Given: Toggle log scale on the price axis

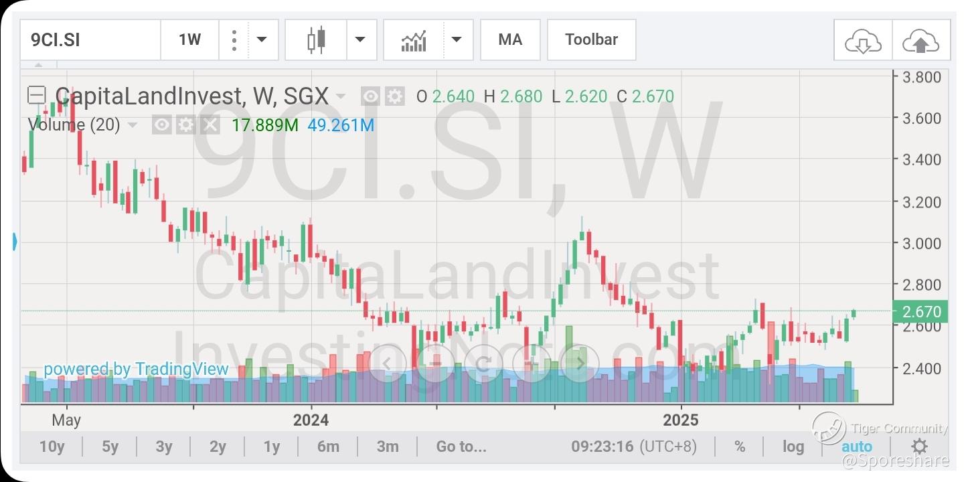Looking at the screenshot, I should tap(793, 447).
